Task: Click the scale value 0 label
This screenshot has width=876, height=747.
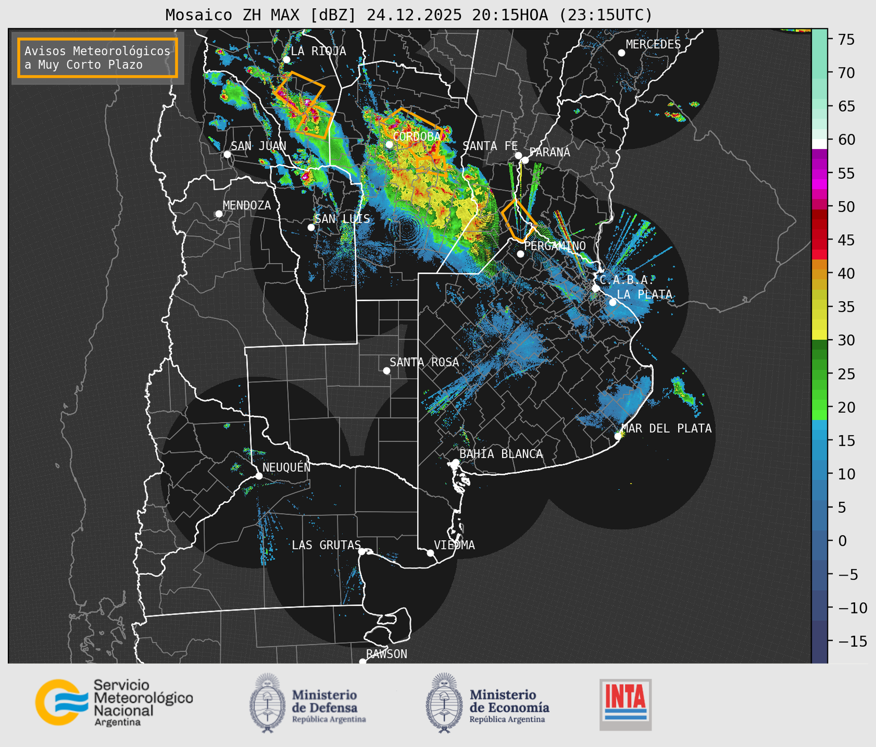Action: [x=842, y=541]
